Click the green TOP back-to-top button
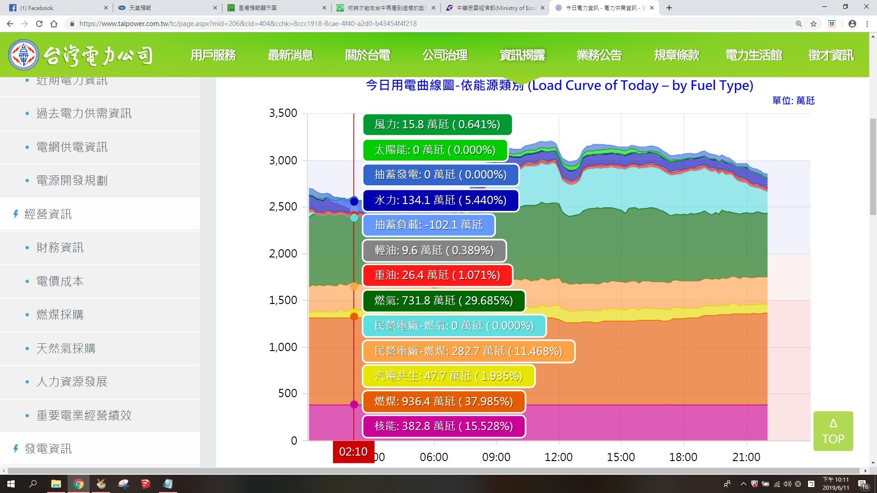Image resolution: width=877 pixels, height=493 pixels. pyautogui.click(x=833, y=431)
